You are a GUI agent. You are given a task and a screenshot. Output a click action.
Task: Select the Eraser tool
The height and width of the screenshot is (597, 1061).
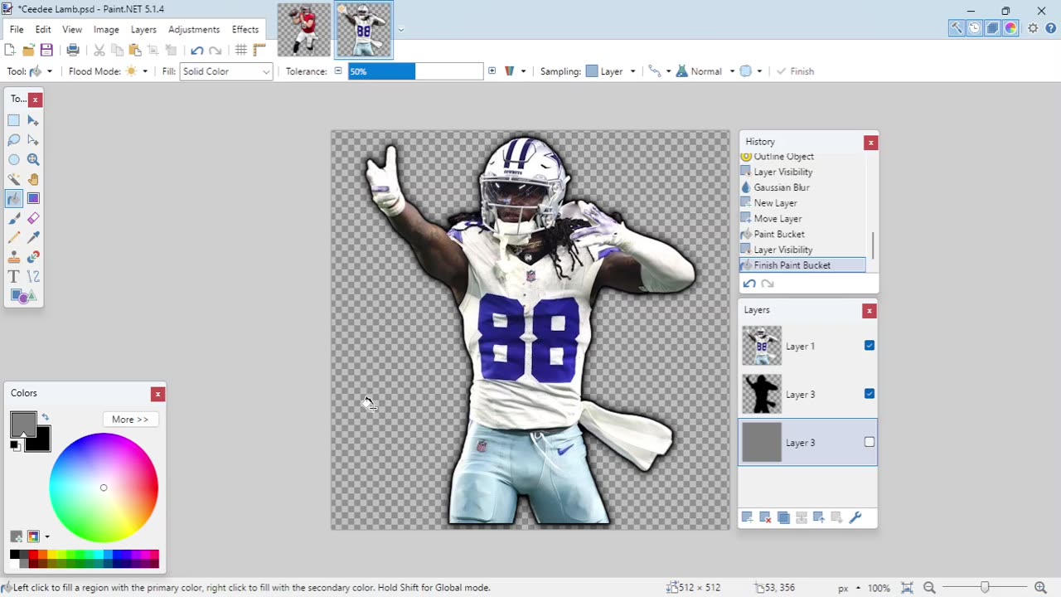(33, 218)
